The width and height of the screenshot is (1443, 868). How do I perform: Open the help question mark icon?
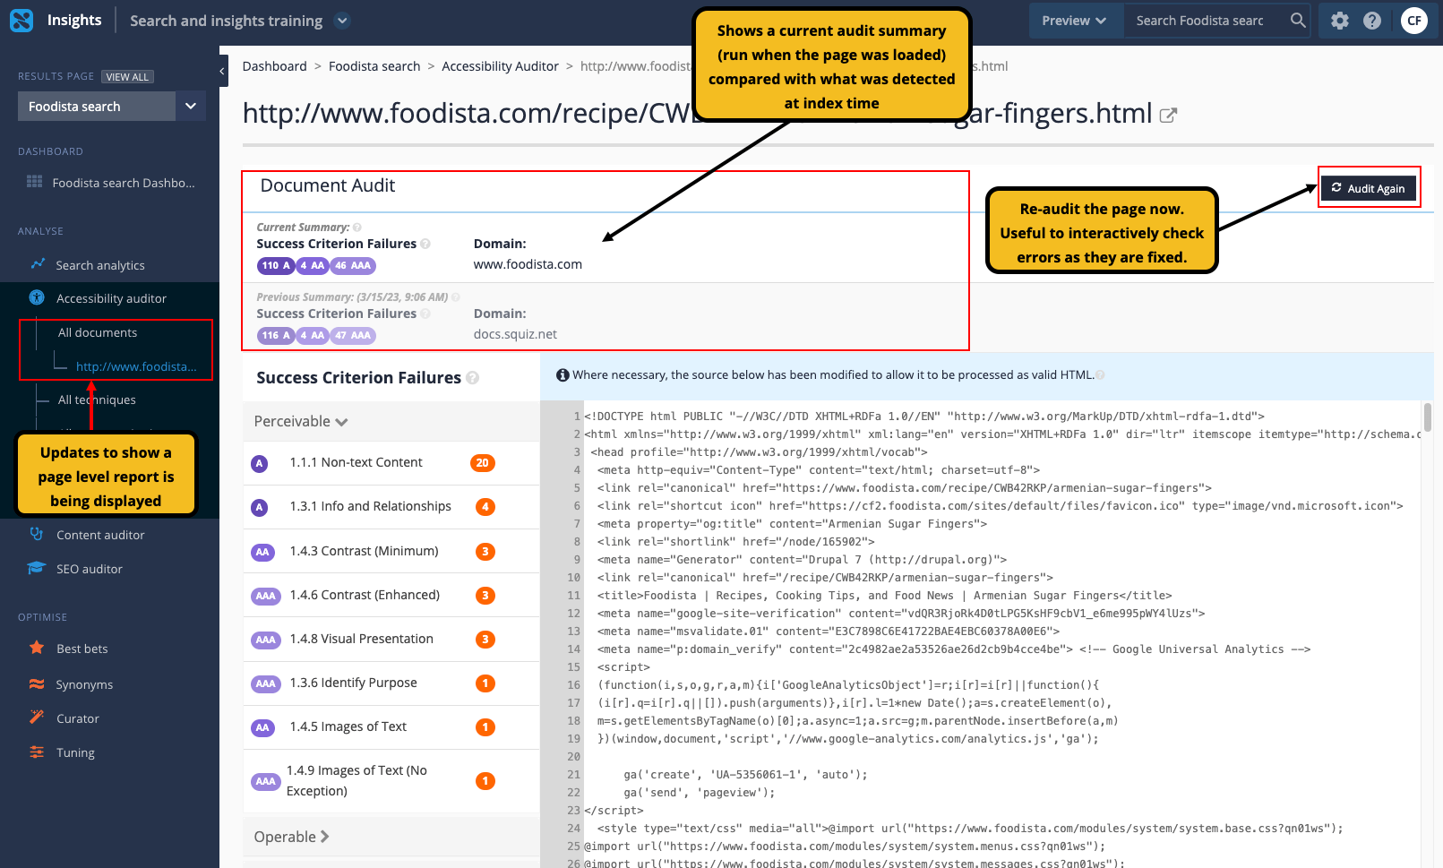(x=1371, y=21)
